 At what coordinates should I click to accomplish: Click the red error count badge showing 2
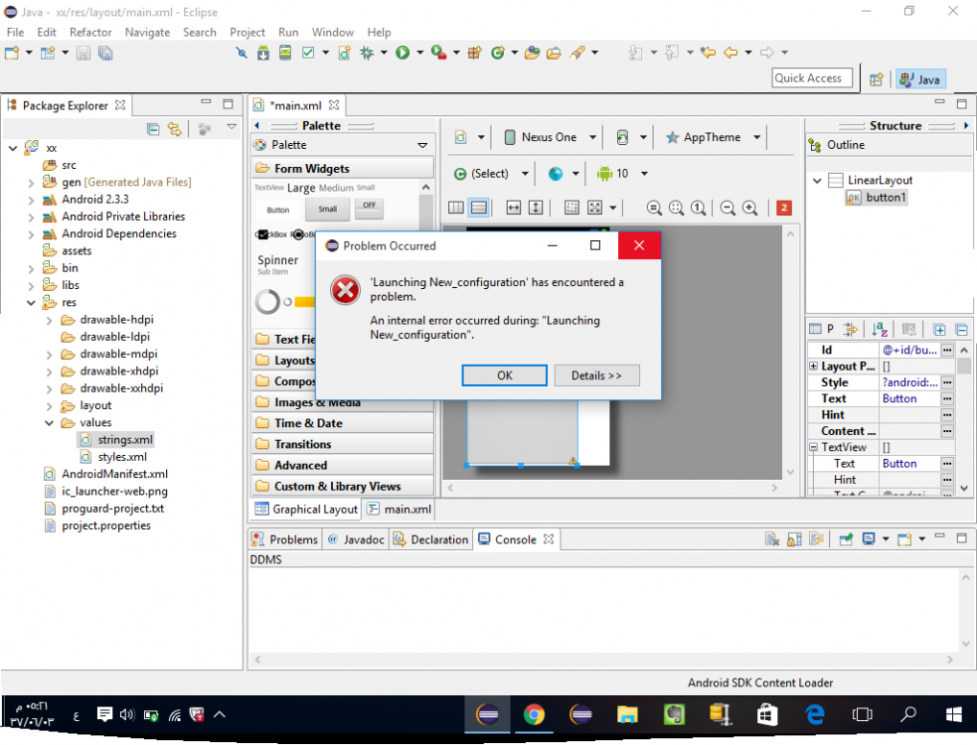point(784,208)
